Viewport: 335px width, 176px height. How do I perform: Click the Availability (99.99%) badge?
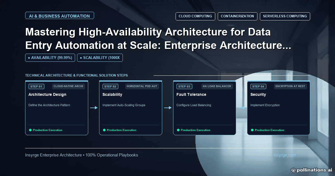pos(50,58)
